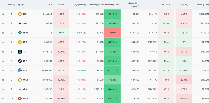
Task: Sort by Vốn hóa thị trường arrow
Action: pyautogui.click(x=139, y=5)
